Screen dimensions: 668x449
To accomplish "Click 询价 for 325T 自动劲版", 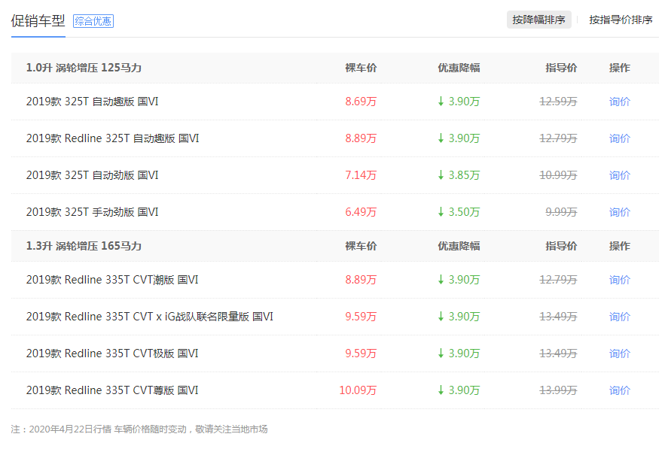I will (x=620, y=175).
